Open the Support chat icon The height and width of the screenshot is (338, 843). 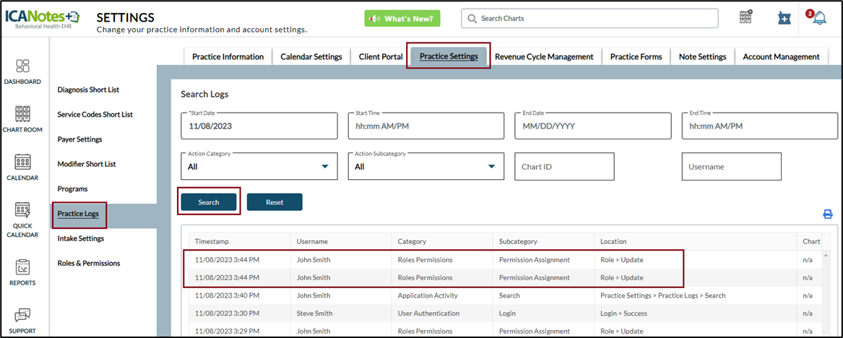(x=22, y=316)
